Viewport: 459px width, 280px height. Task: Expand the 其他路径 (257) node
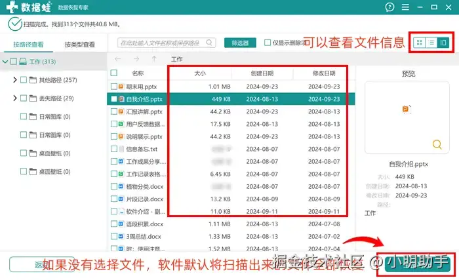(15, 79)
